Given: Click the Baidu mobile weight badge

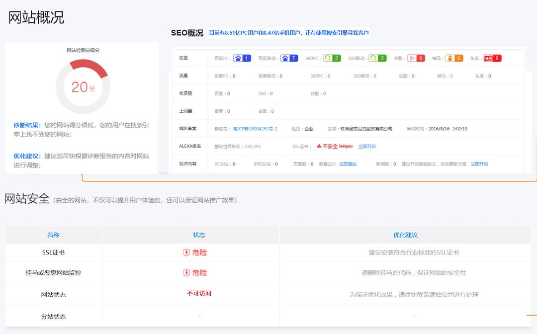Looking at the screenshot, I should click(289, 58).
